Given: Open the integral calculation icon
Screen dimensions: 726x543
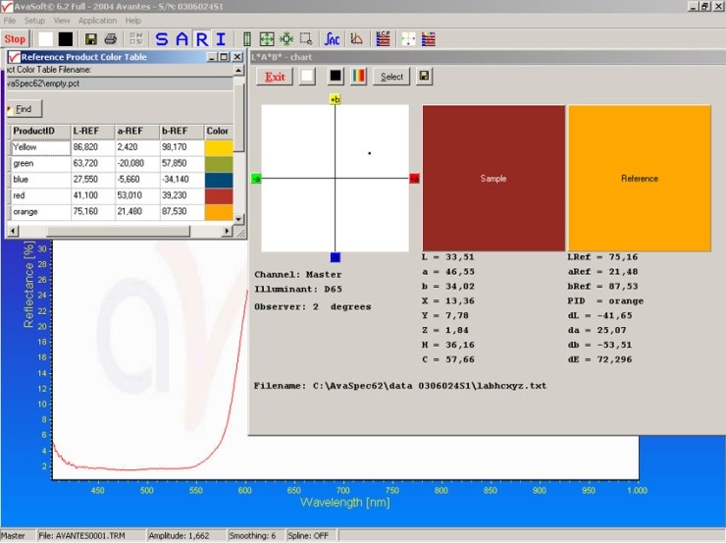Looking at the screenshot, I should click(x=332, y=39).
